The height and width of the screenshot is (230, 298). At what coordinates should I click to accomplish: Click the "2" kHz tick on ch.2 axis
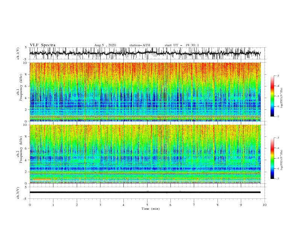click(x=26, y=172)
